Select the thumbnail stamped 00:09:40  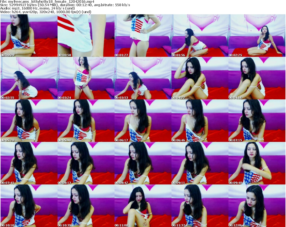(257, 163)
